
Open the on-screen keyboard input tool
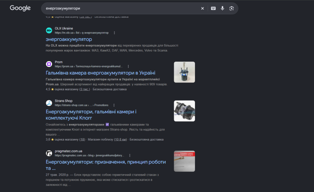[x=213, y=9]
